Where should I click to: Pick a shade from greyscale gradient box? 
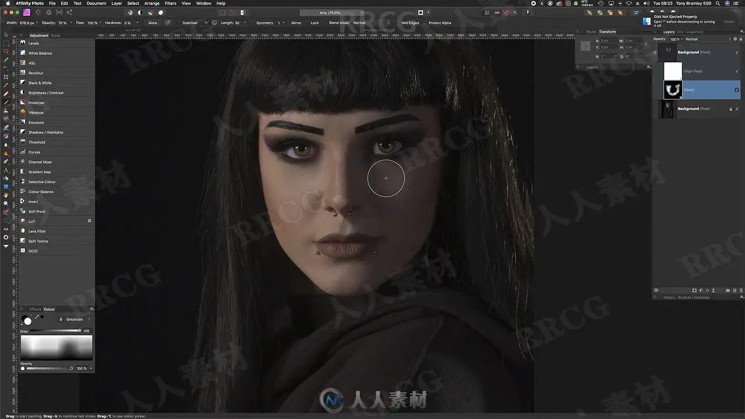[56, 347]
